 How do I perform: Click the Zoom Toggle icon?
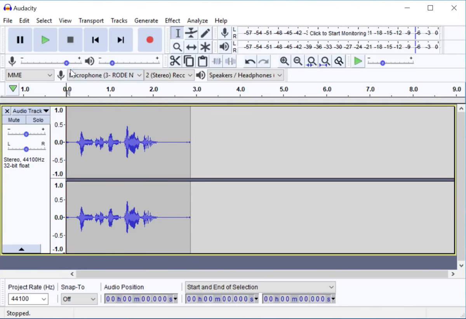pyautogui.click(x=339, y=61)
